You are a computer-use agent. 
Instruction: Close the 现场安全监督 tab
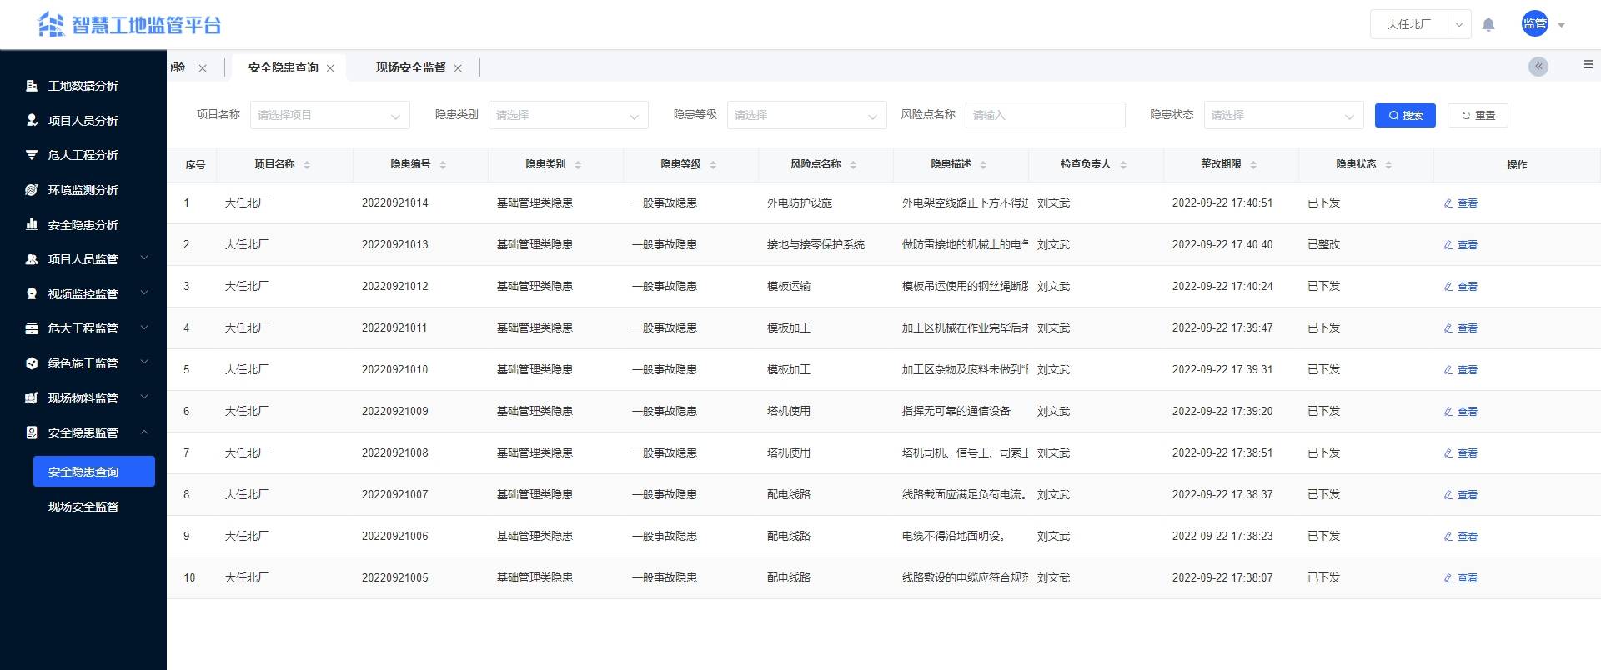click(458, 68)
